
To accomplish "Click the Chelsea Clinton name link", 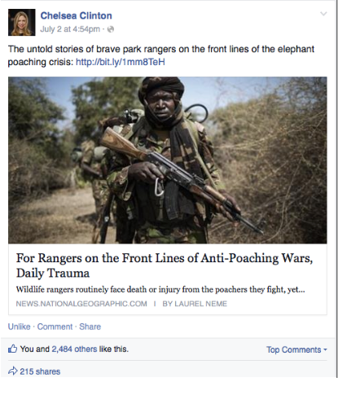I will pyautogui.click(x=76, y=15).
